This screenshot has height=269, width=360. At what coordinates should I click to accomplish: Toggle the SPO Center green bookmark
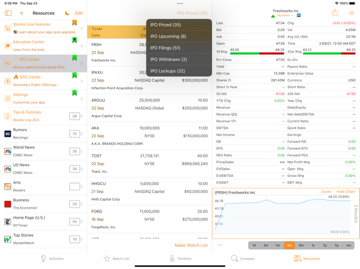(x=74, y=75)
